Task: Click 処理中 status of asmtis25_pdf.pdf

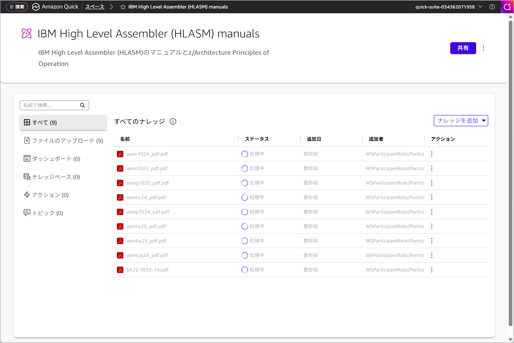Action: [x=253, y=226]
